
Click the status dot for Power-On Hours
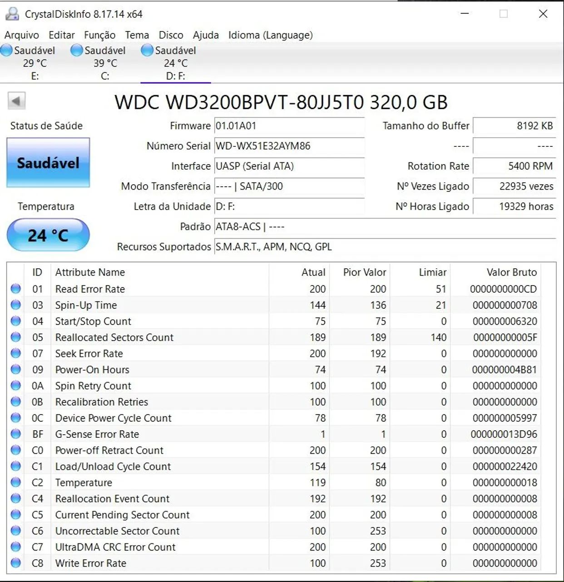tap(16, 369)
